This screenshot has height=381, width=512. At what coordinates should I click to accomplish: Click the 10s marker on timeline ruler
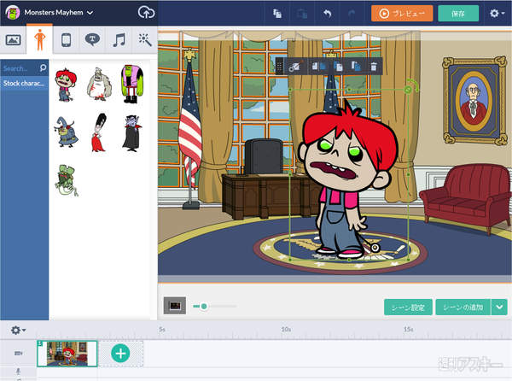[x=286, y=330]
